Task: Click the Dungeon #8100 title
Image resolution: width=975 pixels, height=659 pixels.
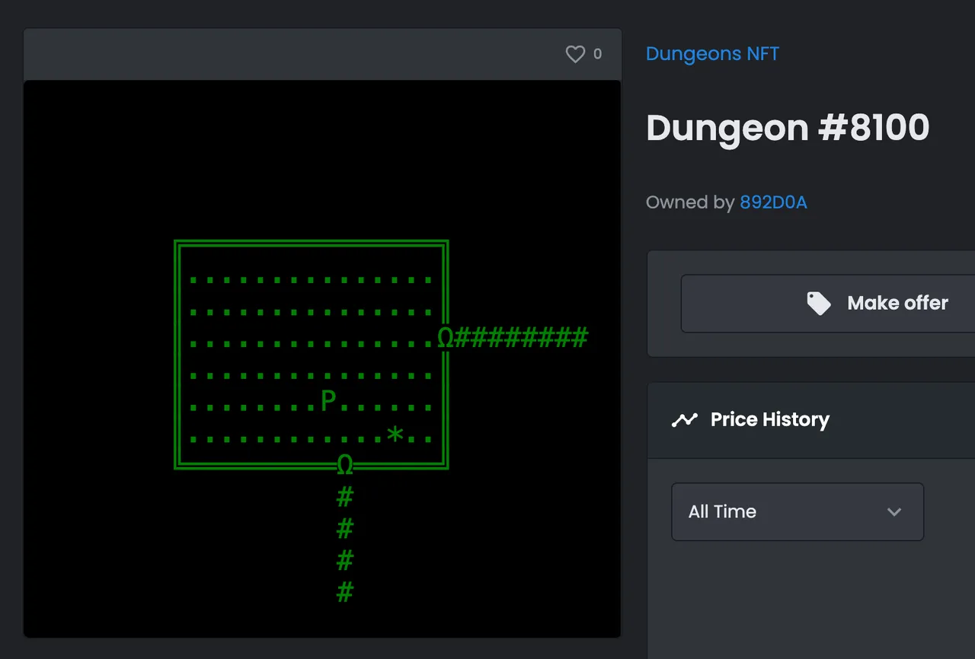Action: [x=788, y=127]
